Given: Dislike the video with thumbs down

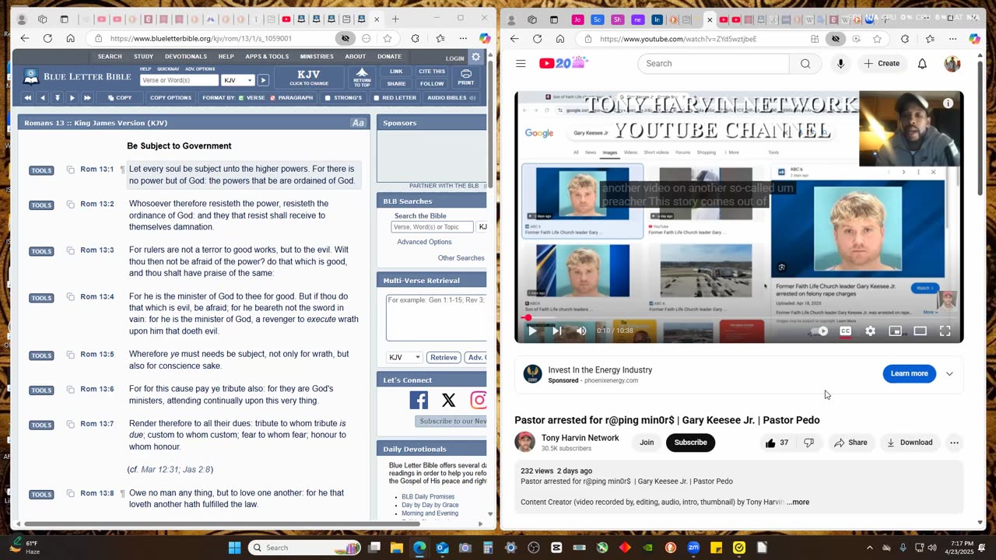Looking at the screenshot, I should (808, 443).
